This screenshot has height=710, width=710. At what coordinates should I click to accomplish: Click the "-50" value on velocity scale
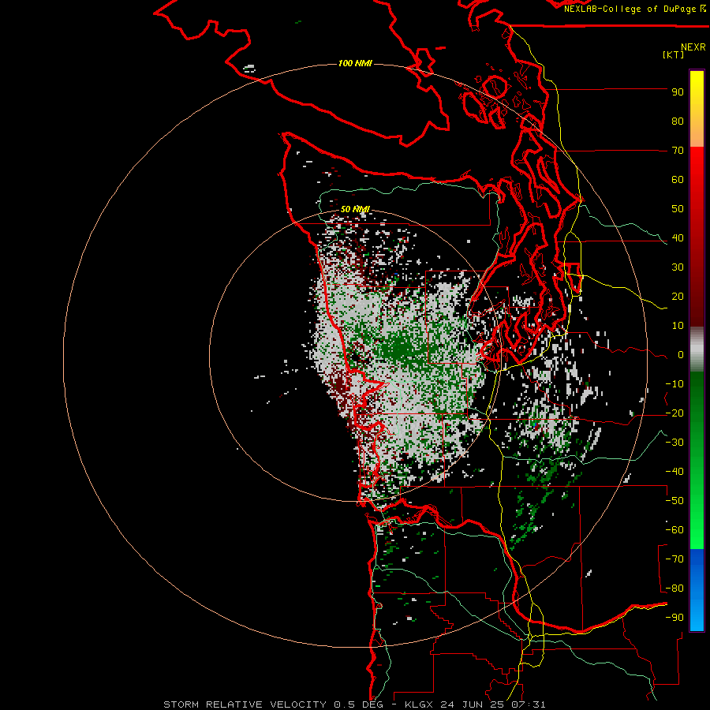click(x=674, y=501)
